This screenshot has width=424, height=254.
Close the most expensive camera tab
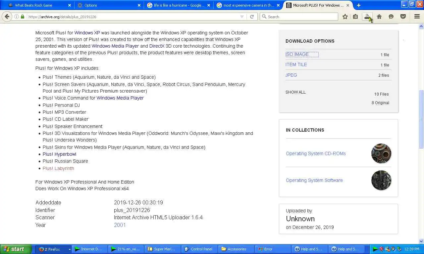(278, 5)
